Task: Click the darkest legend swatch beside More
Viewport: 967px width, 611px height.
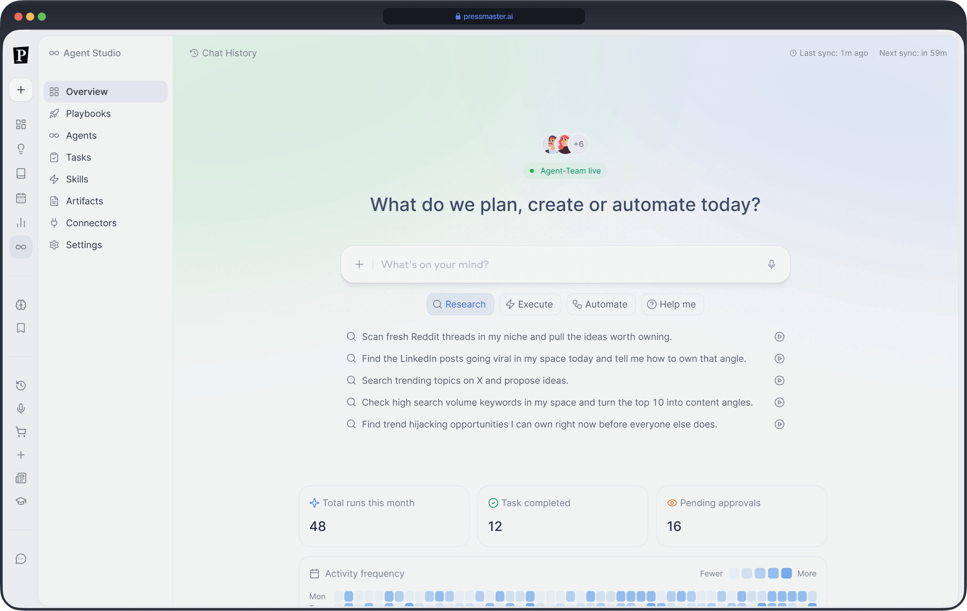Action: [x=786, y=573]
